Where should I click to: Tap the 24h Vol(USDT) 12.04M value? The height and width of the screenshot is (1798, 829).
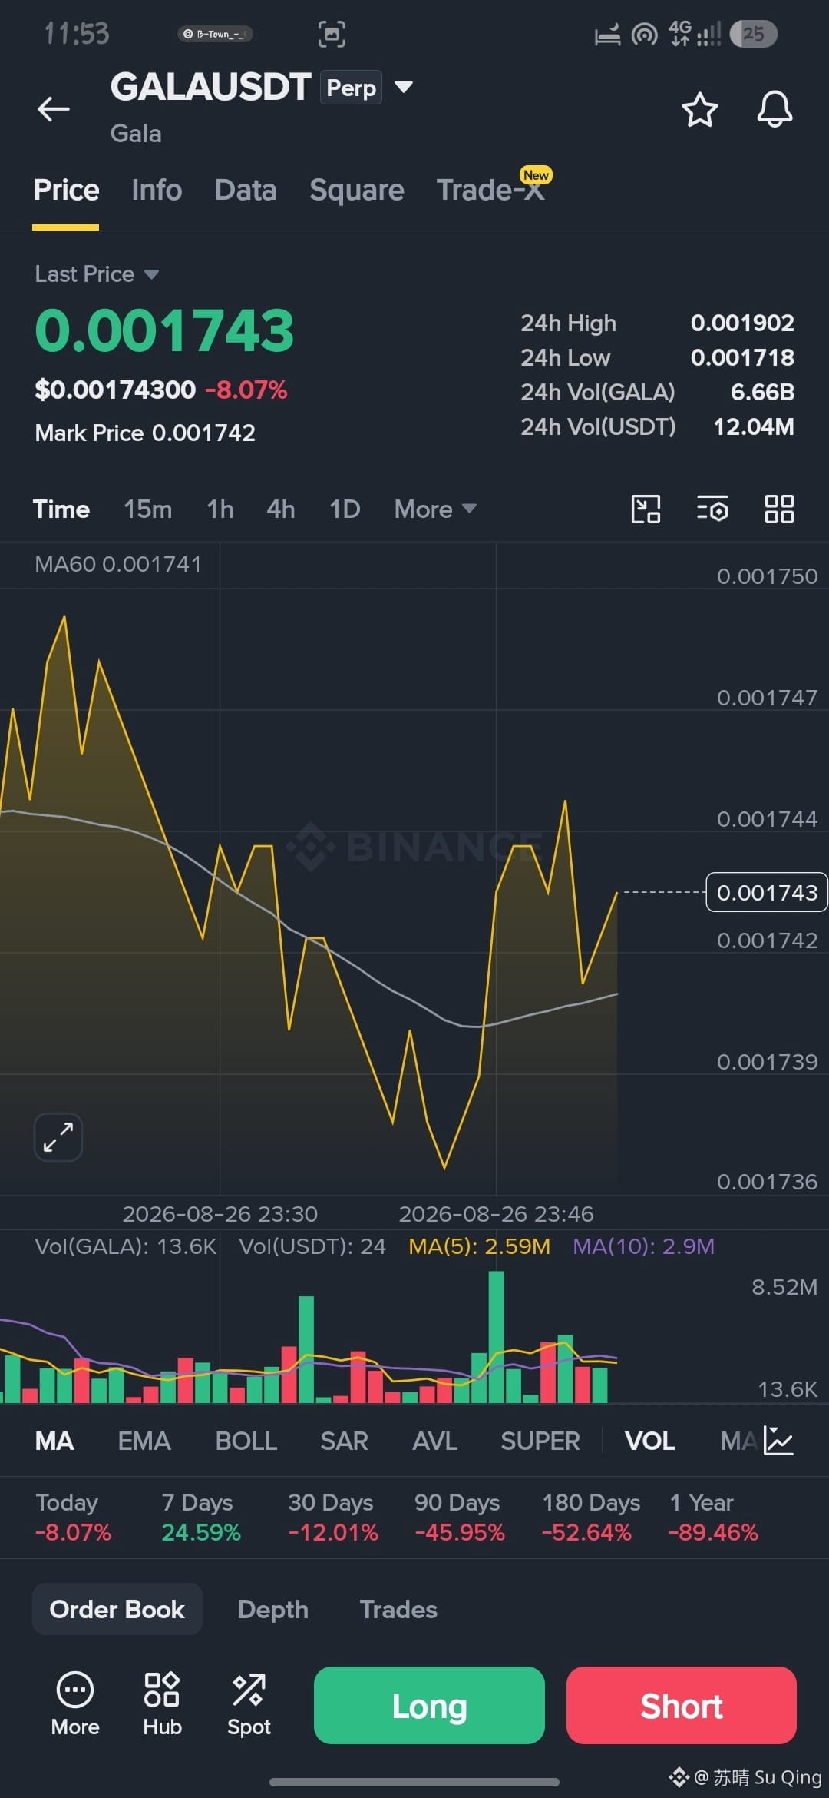754,426
